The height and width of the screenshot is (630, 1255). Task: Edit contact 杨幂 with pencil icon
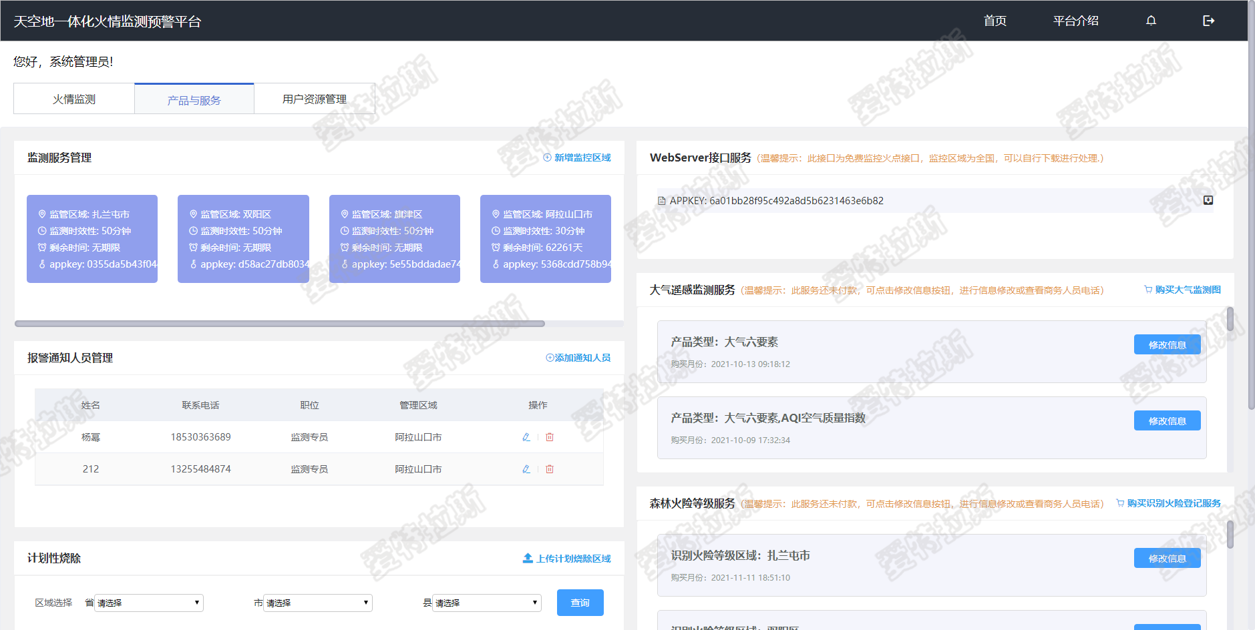[x=526, y=437]
